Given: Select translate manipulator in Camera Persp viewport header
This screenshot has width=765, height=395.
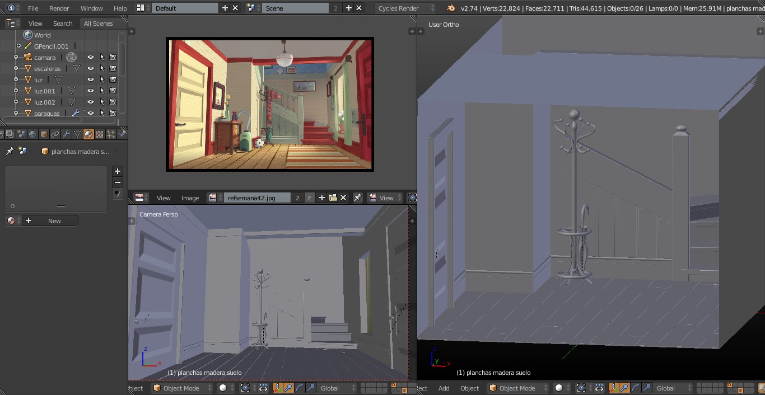Looking at the screenshot, I should coord(288,388).
